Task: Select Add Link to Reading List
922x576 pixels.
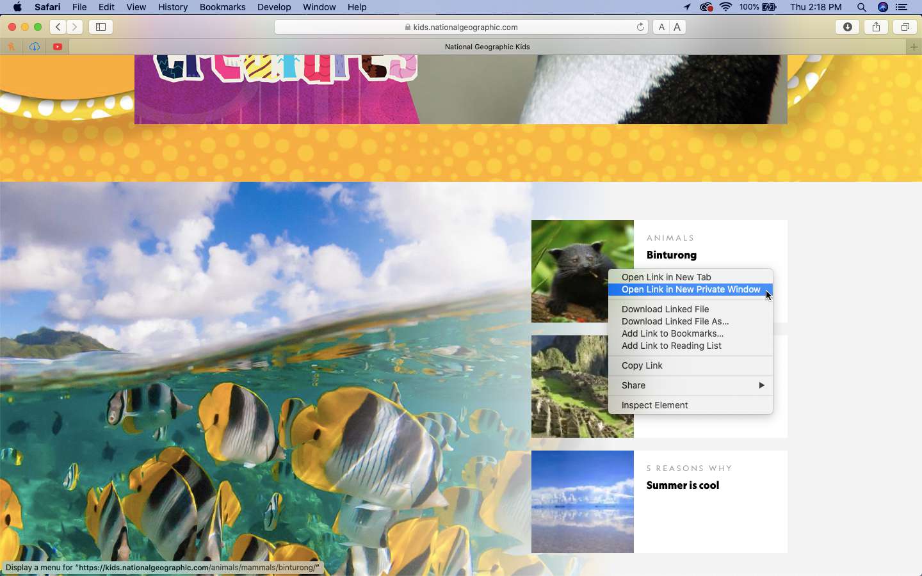Action: (691, 346)
